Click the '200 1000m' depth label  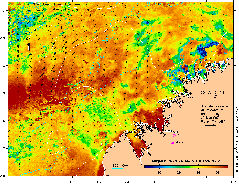(121, 166)
